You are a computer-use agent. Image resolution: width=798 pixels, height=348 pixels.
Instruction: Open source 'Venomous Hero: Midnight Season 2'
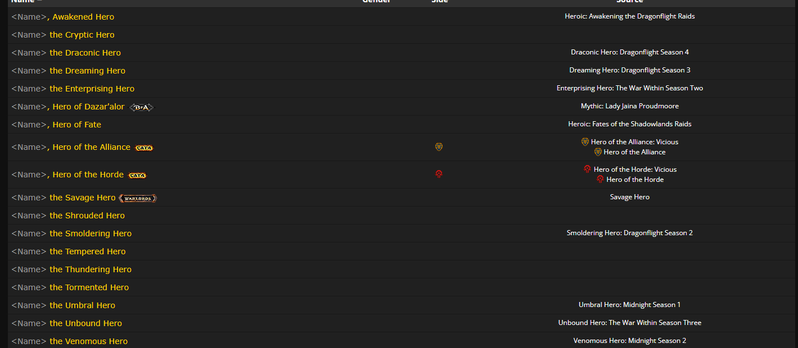click(x=630, y=341)
